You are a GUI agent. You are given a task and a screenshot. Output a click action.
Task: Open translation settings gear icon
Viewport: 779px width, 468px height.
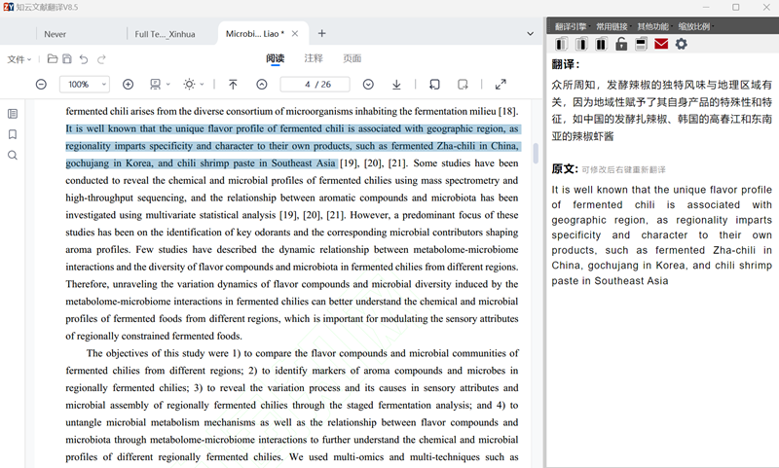click(x=682, y=44)
